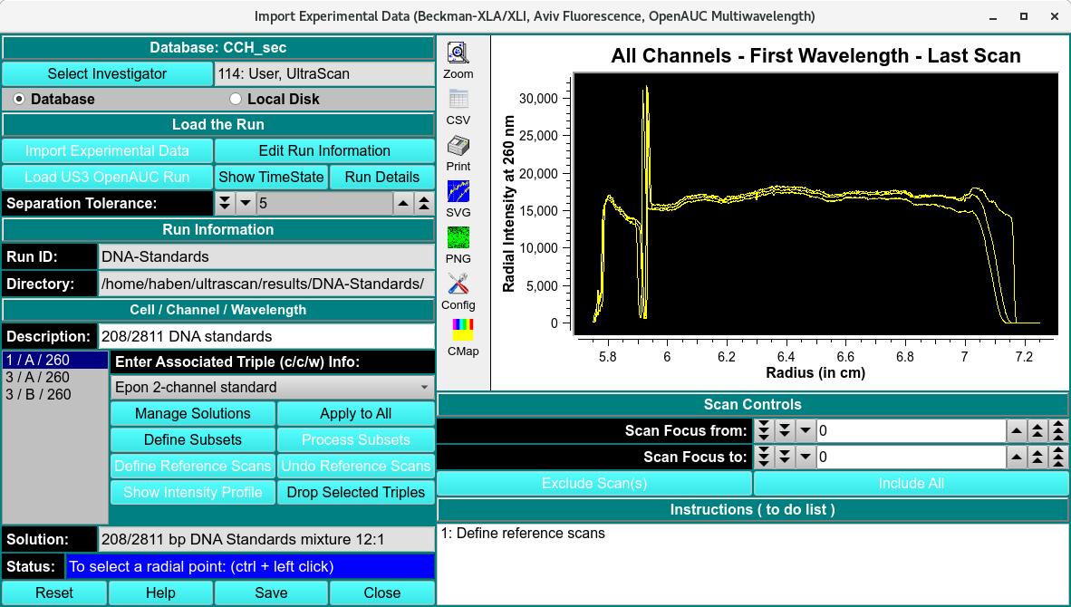Increase Scan Focus to by triple up arrow
1071x607 pixels.
pyautogui.click(x=1058, y=458)
